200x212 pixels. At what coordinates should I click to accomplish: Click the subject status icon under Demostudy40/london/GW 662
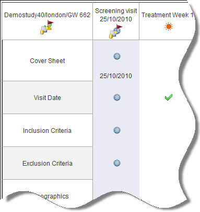coord(47,27)
